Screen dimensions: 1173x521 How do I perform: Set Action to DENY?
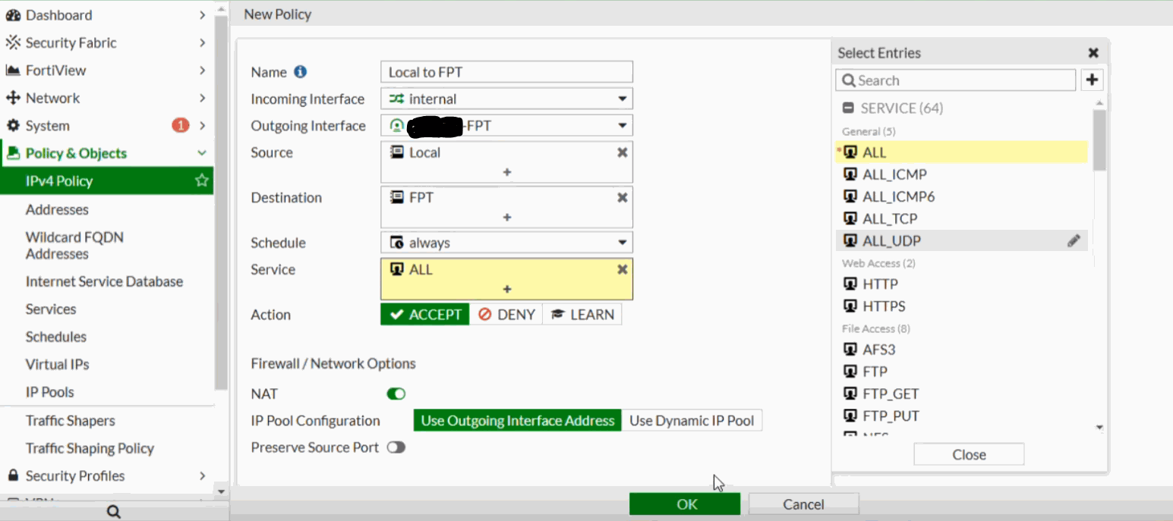pyautogui.click(x=506, y=314)
